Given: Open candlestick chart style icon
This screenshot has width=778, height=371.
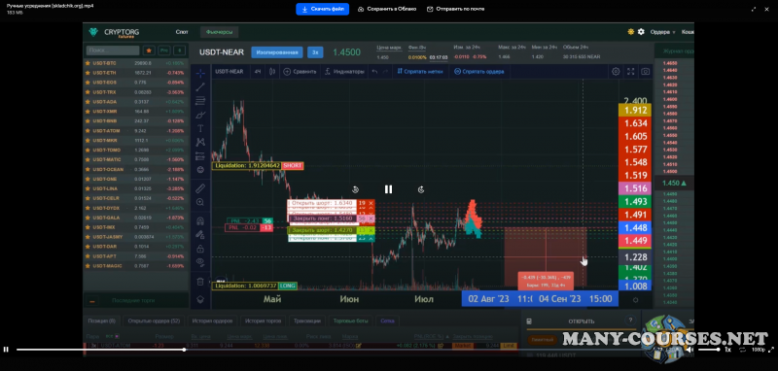Looking at the screenshot, I should point(272,71).
